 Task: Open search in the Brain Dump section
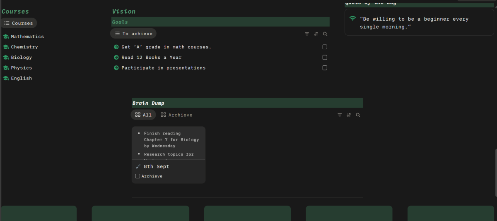[358, 115]
